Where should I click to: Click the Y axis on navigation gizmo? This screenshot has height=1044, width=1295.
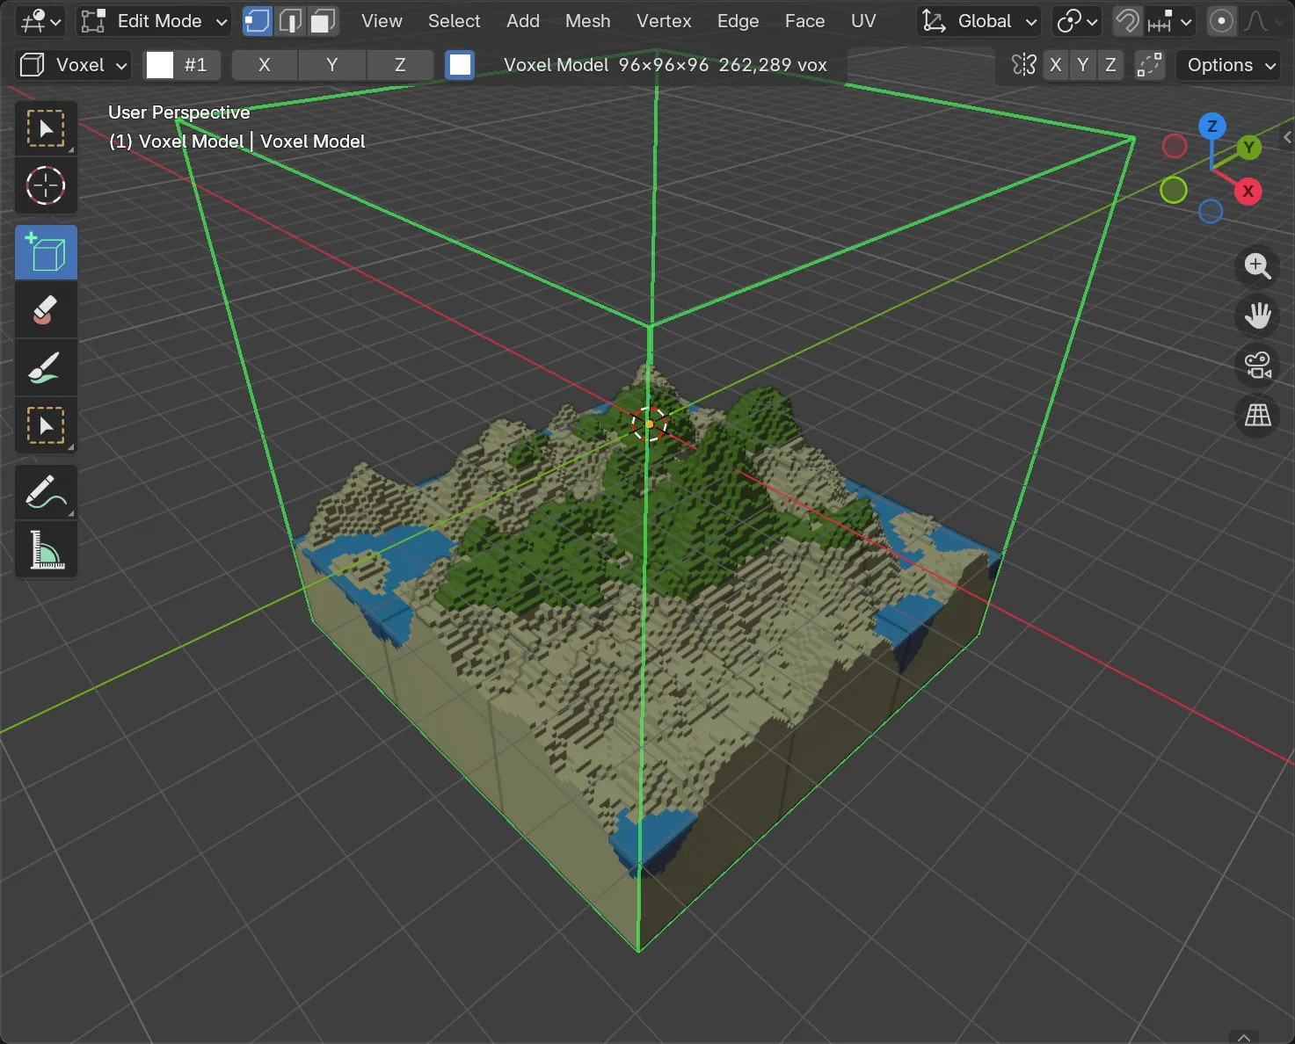(1248, 148)
